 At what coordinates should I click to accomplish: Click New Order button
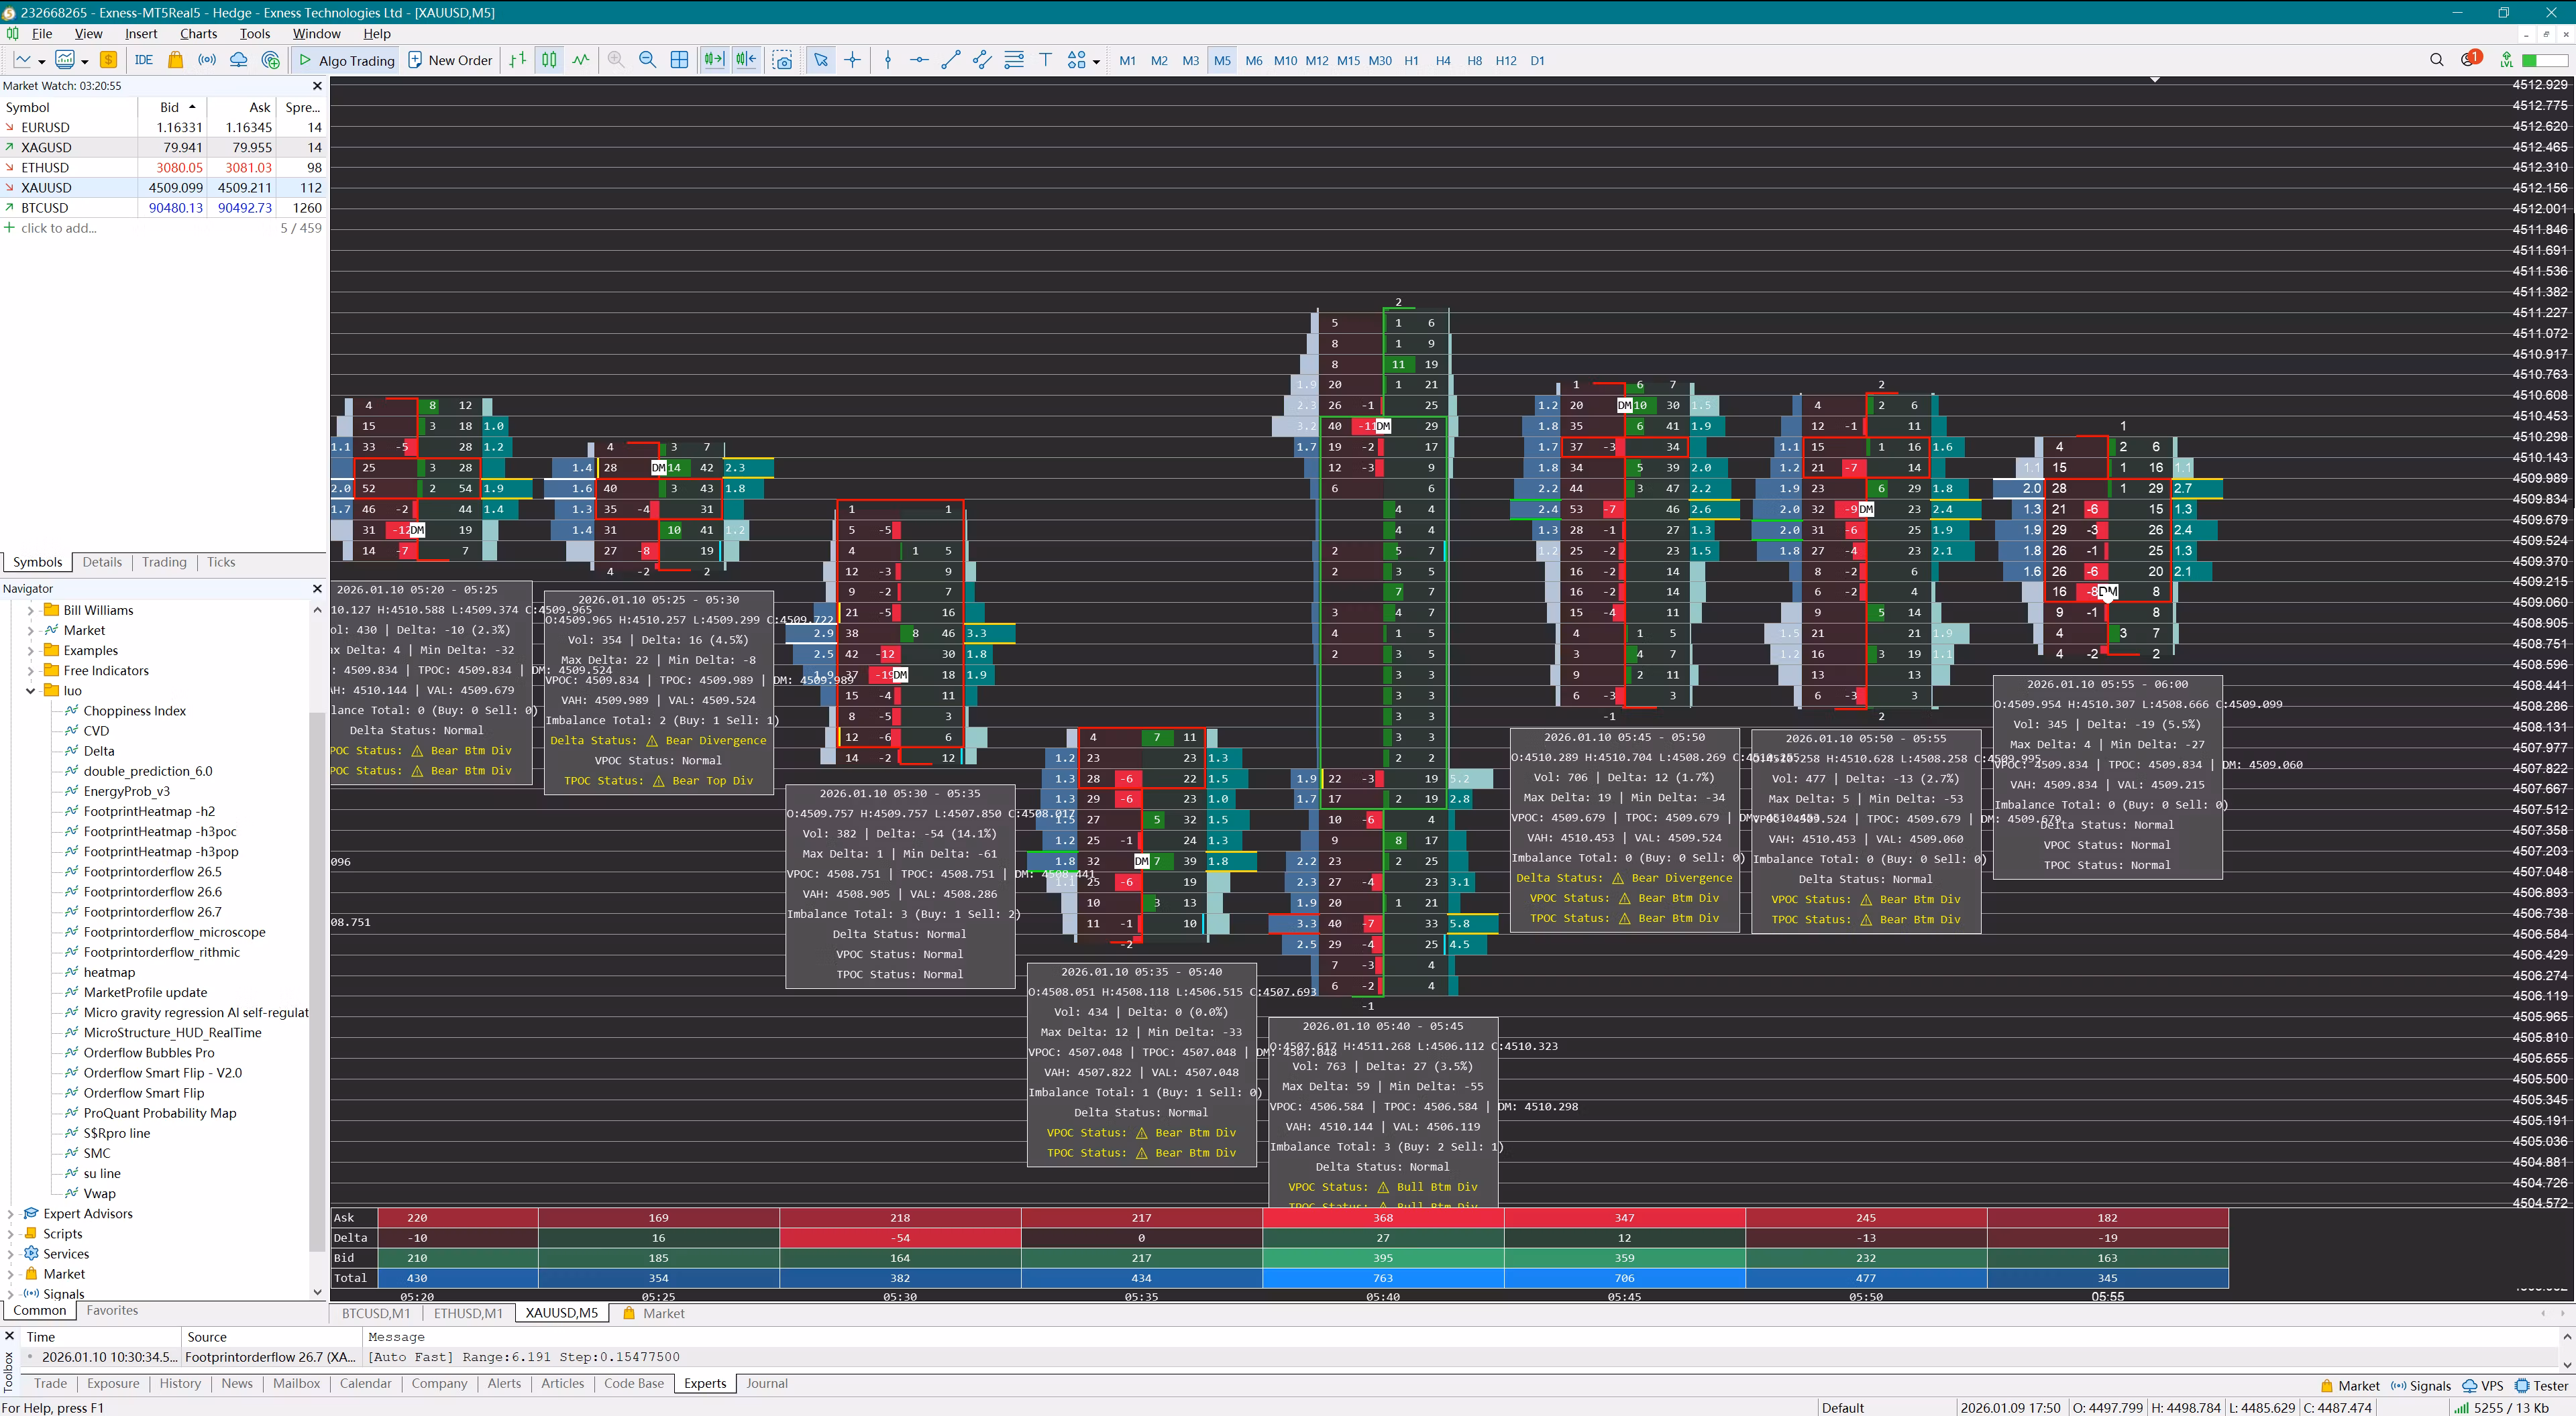tap(450, 60)
